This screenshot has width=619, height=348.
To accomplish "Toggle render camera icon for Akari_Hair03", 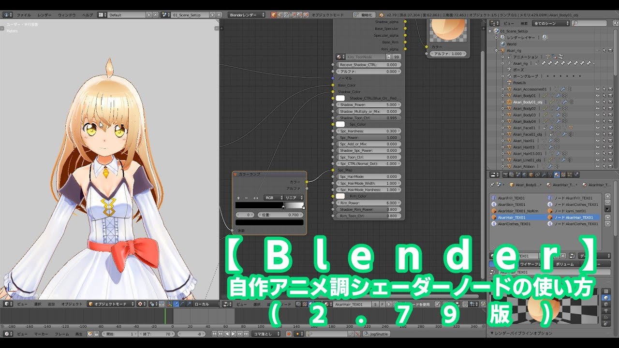I will pyautogui.click(x=610, y=147).
